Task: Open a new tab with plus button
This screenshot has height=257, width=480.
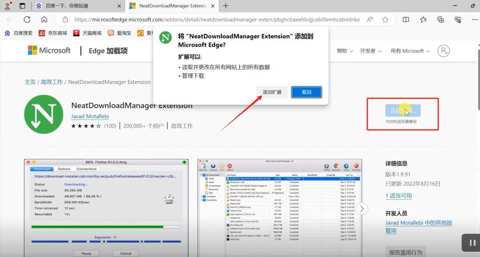Action: click(226, 6)
